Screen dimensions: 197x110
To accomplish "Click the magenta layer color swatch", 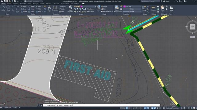I will point(81,6).
